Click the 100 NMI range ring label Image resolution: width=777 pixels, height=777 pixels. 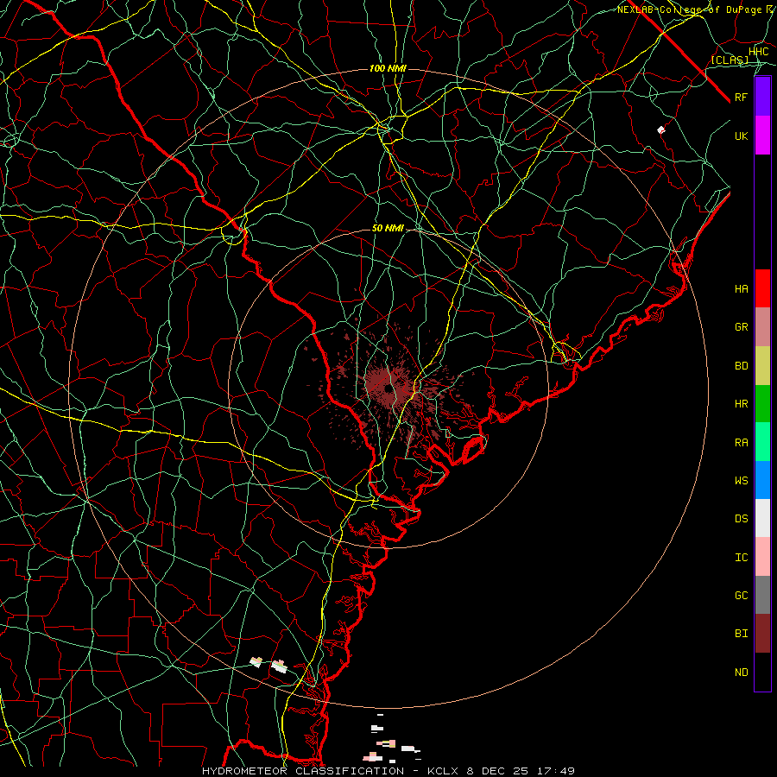coord(388,68)
